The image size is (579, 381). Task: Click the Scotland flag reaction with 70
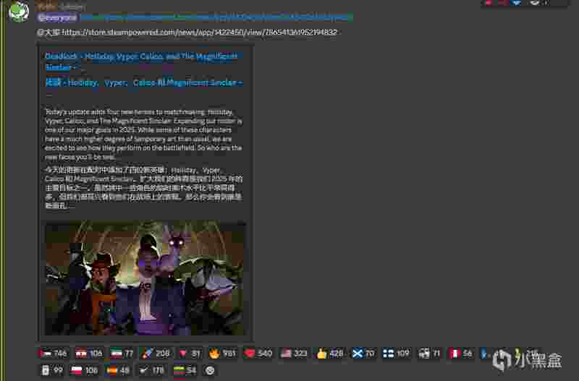click(x=363, y=354)
